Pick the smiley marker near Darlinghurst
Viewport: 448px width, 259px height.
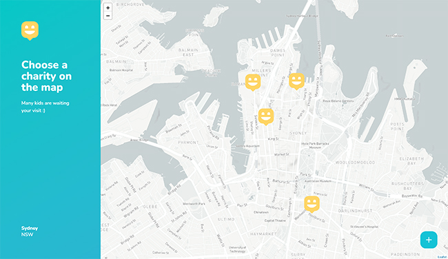312,204
